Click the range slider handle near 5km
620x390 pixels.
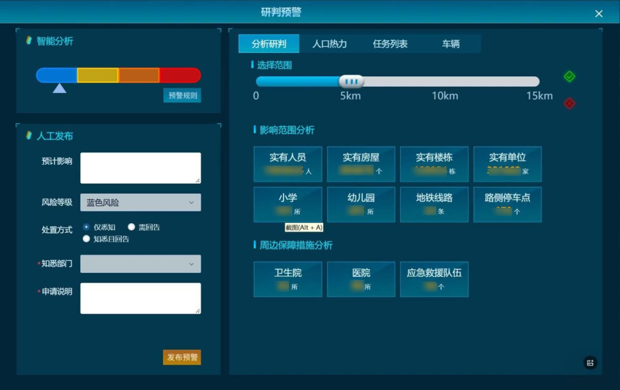click(x=351, y=82)
